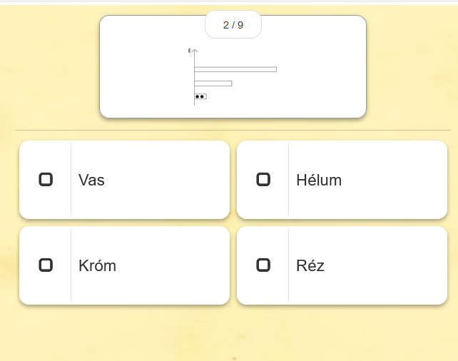
Task: Choose the Réz answer label
Action: tap(310, 265)
